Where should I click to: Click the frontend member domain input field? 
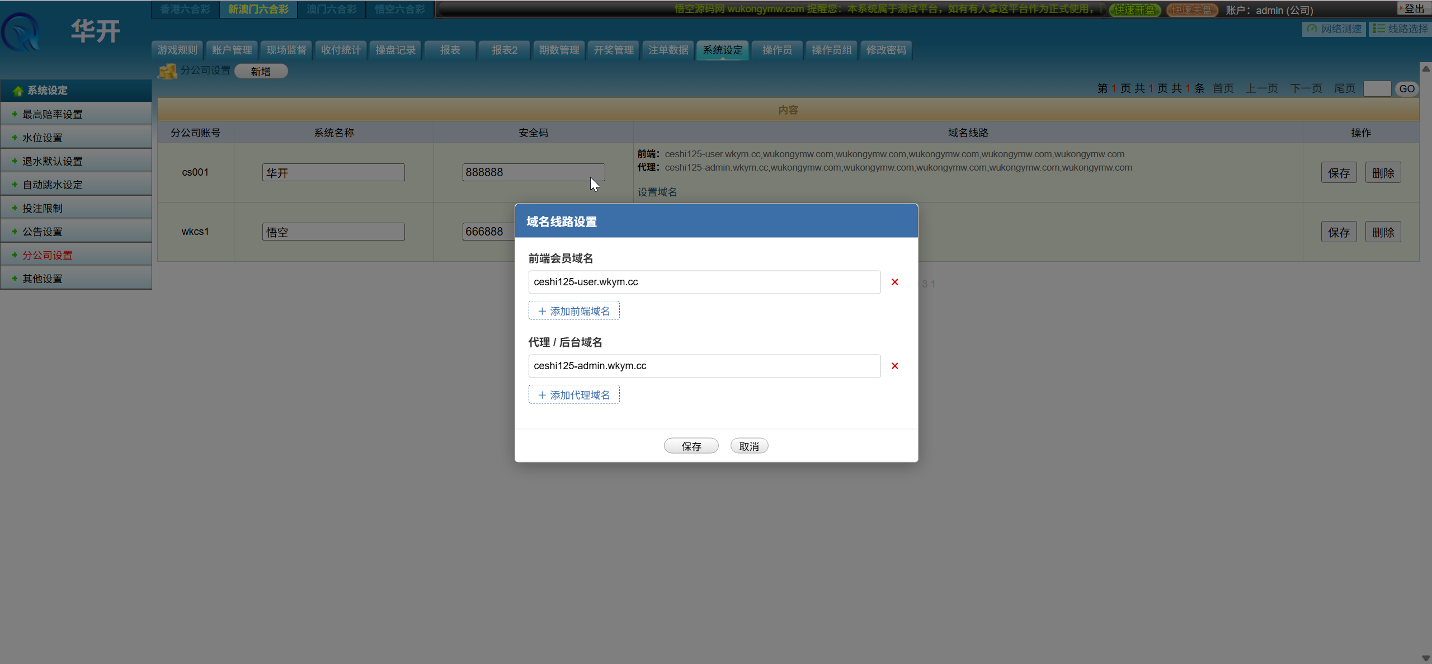[704, 282]
